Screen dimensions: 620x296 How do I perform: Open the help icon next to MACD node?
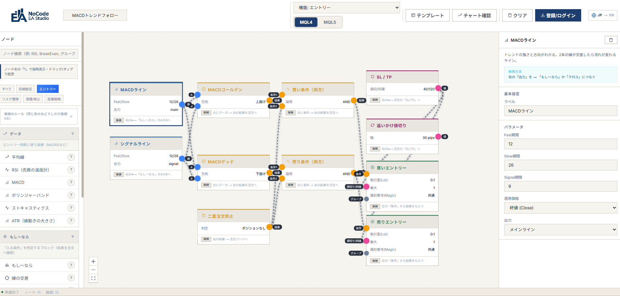71,182
